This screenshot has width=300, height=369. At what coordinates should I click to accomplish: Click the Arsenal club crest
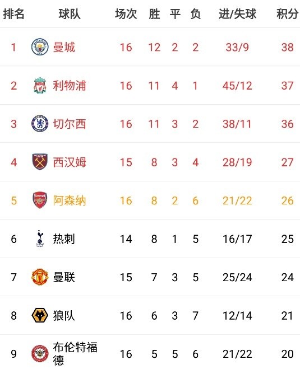pos(40,200)
